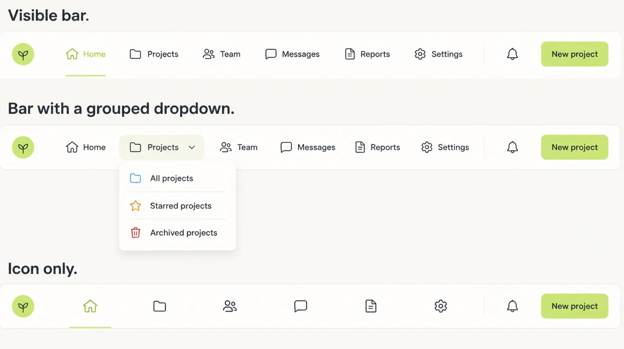The width and height of the screenshot is (624, 349).
Task: Click New project button in the Visible bar
Action: coord(575,54)
